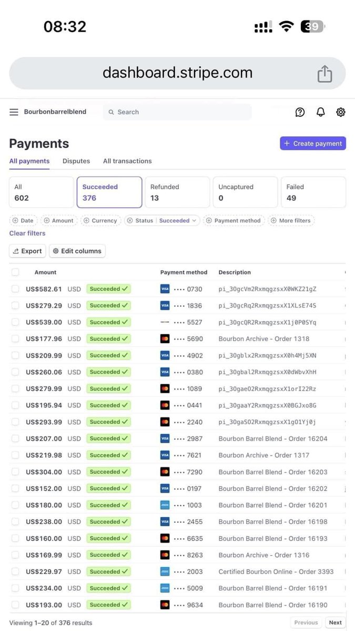Open the notifications bell

(320, 112)
